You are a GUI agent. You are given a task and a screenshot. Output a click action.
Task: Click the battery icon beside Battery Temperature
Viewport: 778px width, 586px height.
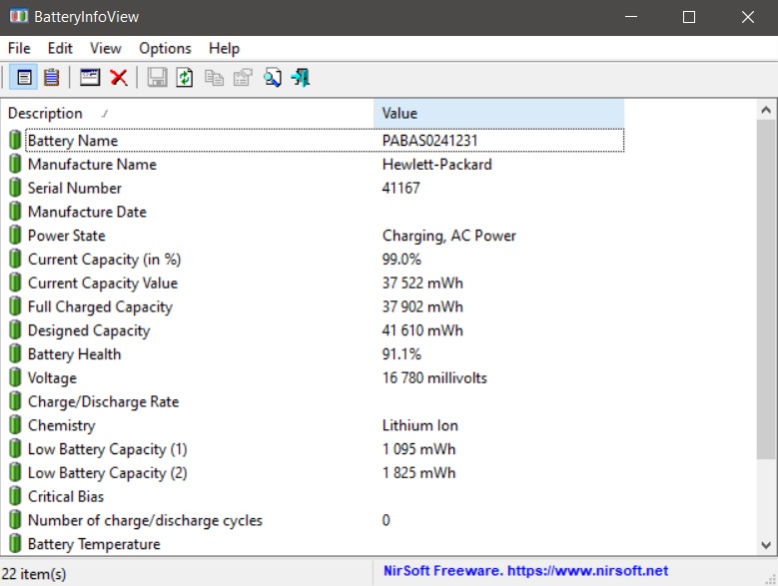[15, 544]
